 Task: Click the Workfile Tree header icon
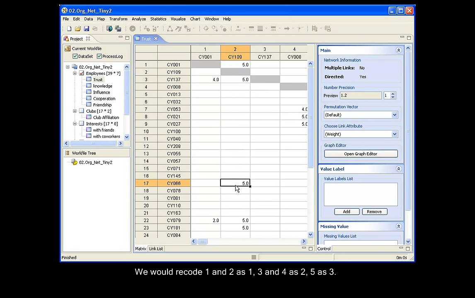[x=67, y=153]
